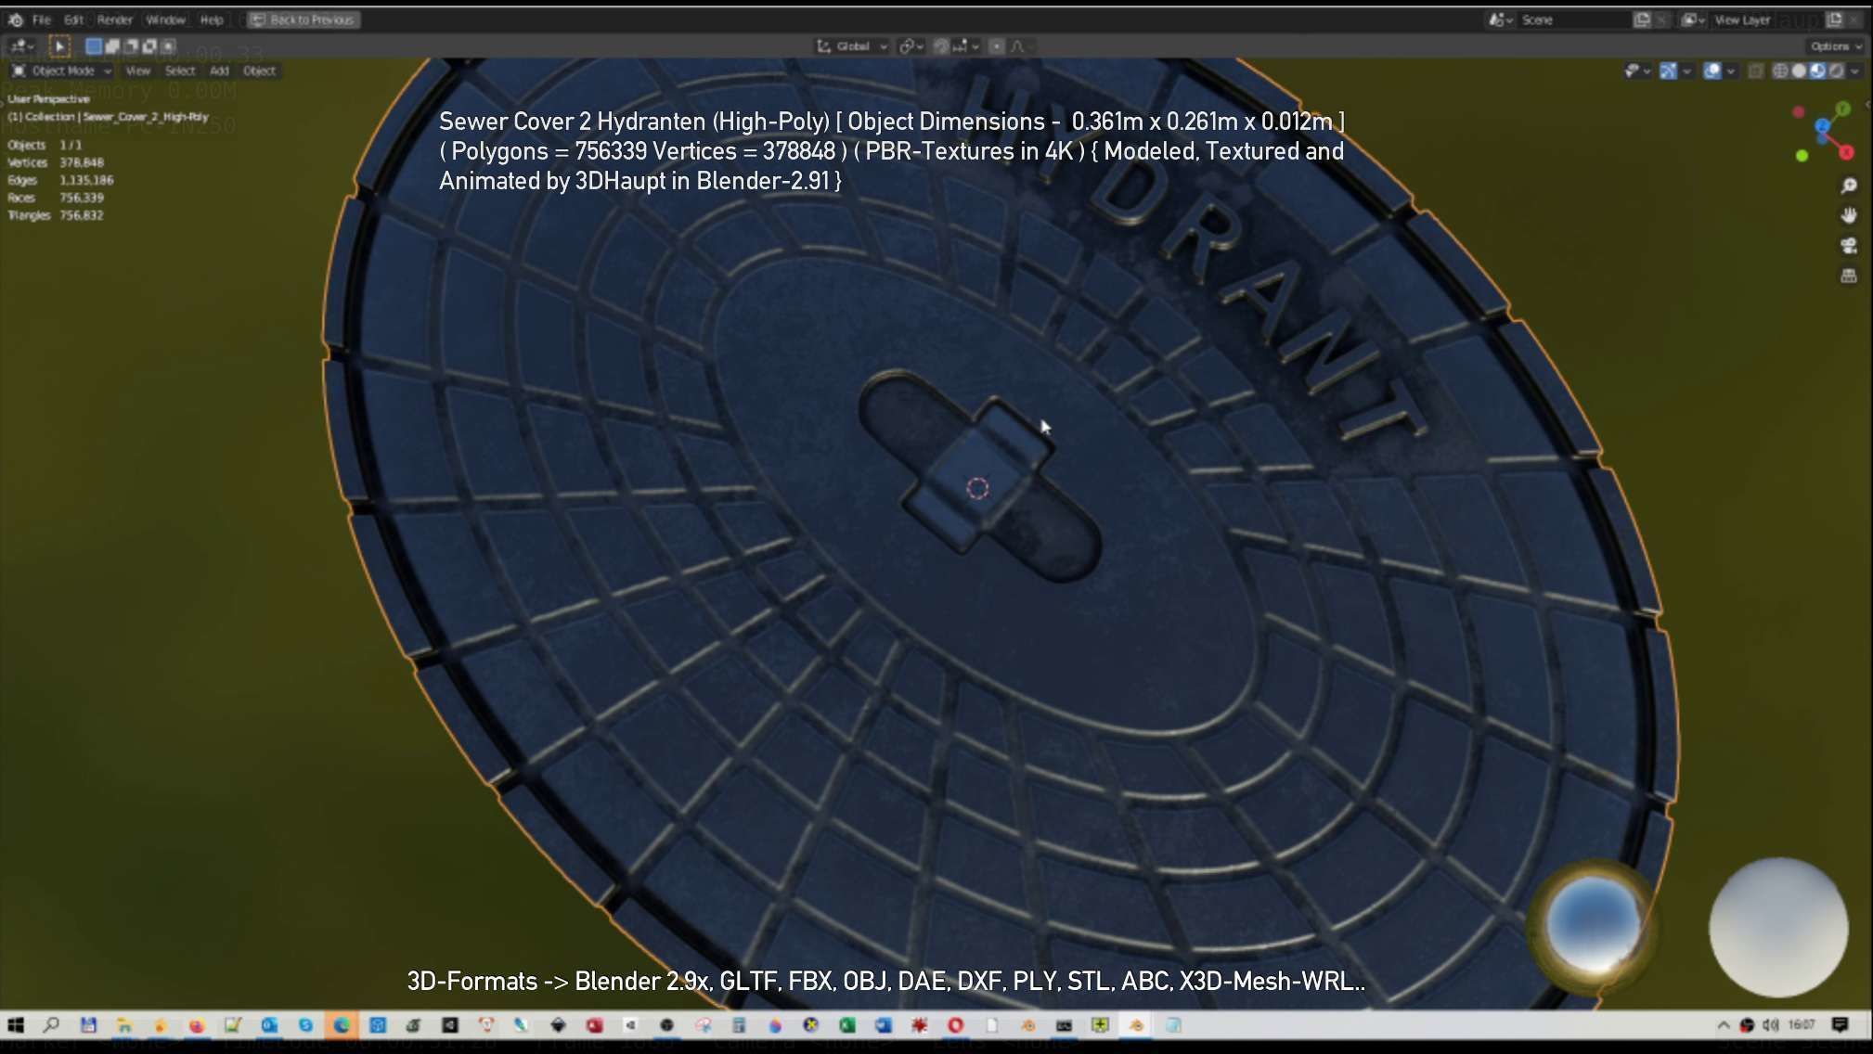Open the Edit menu
1873x1054 pixels.
point(74,19)
